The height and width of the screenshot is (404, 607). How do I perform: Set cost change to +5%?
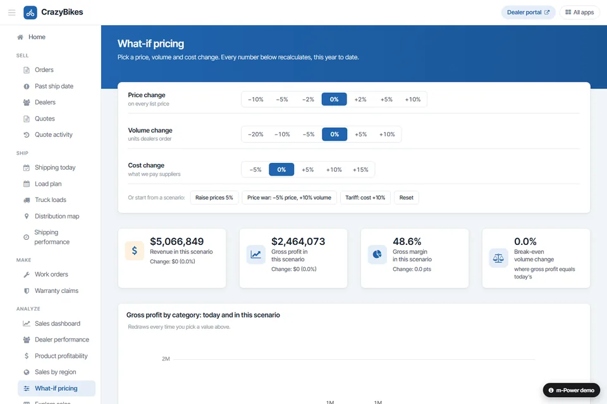[308, 169]
